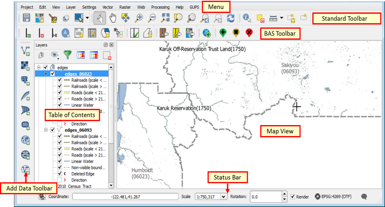The image size is (385, 207).
Task: Open the Measure tool dropdown arrow
Action: [281, 19]
